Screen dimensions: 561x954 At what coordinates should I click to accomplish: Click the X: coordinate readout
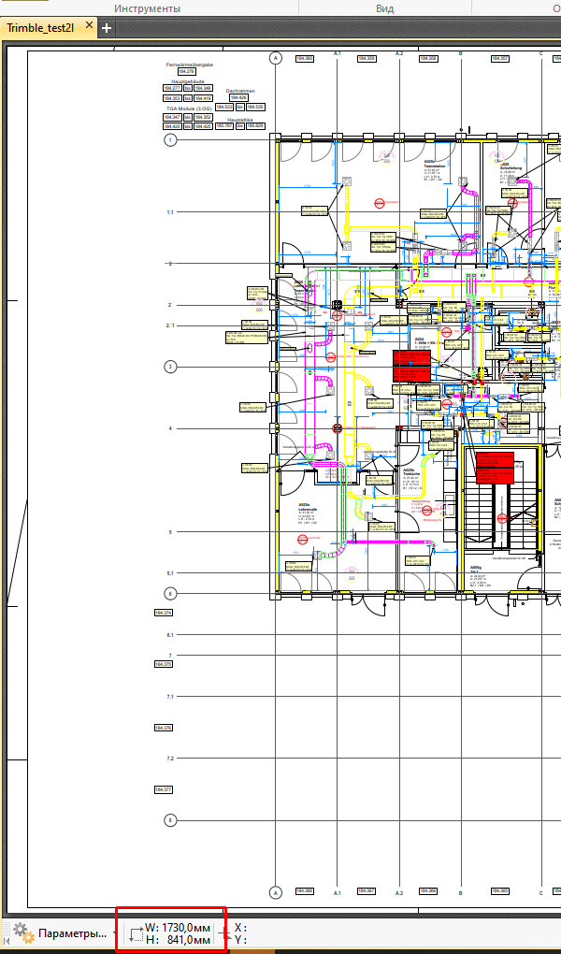(240, 928)
